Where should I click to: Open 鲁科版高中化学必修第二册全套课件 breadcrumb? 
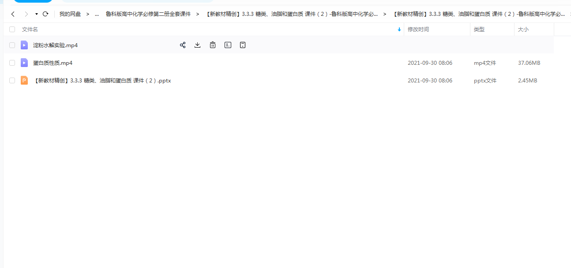click(x=148, y=14)
